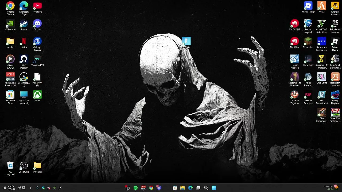The height and width of the screenshot is (192, 342).
Task: Select the Rec Room Launcher icon
Action: pos(335,79)
